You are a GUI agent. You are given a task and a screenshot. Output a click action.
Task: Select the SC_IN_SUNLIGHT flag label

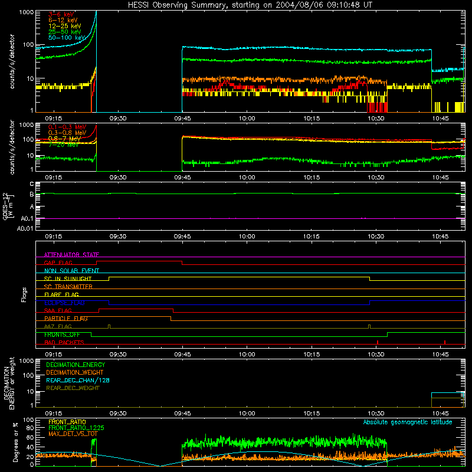(x=68, y=278)
